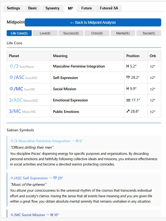
Task: Open the Crisis(8) category
Action: point(97,33)
